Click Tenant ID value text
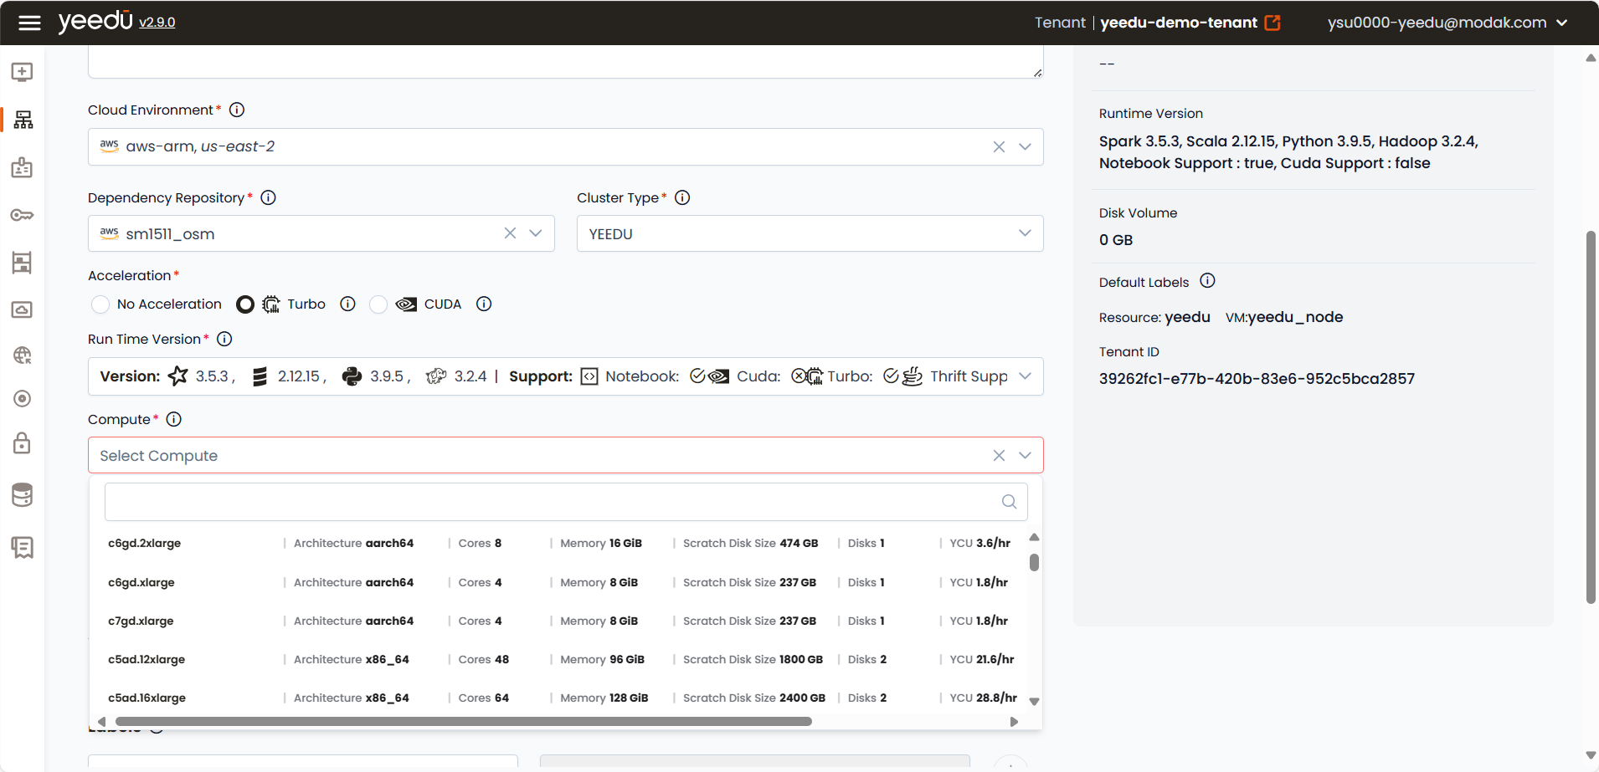Viewport: 1599px width, 772px height. 1257,379
